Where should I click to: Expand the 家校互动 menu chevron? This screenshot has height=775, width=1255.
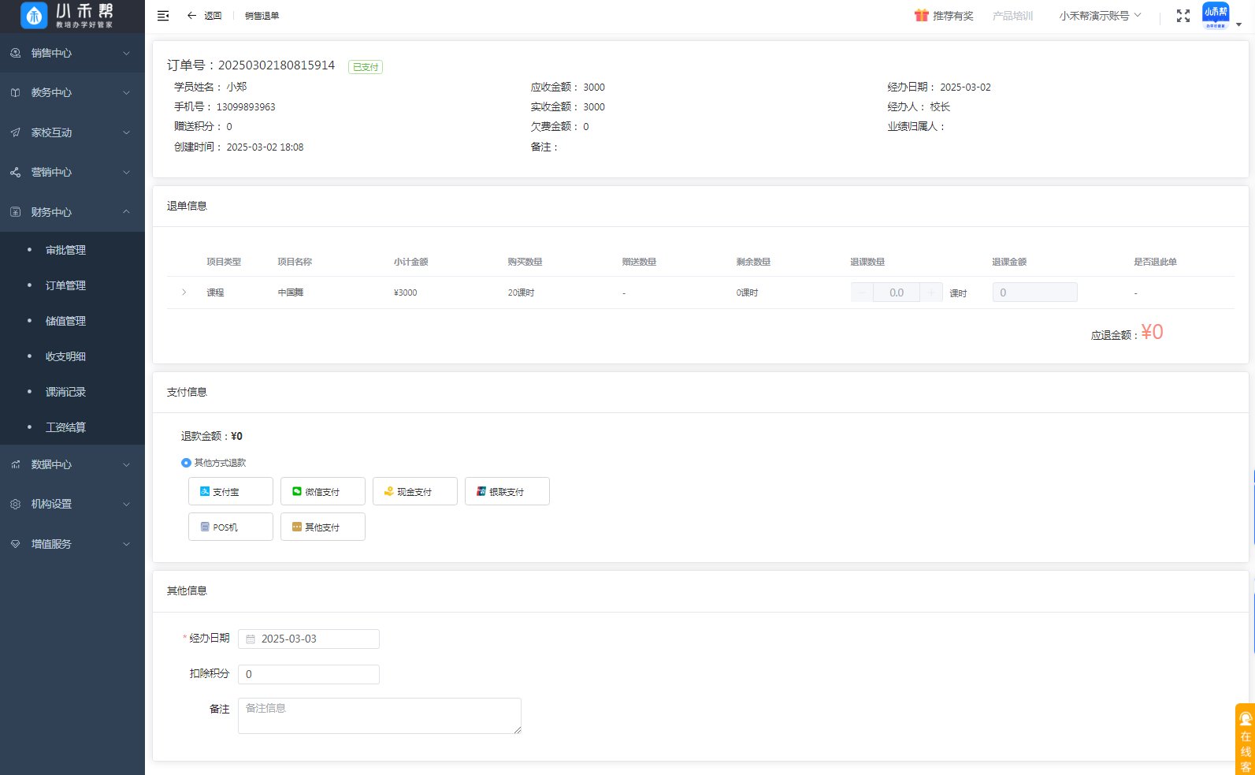(127, 132)
